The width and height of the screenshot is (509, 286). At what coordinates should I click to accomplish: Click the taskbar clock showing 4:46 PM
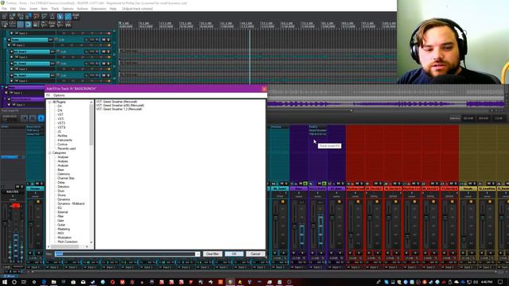[487, 282]
